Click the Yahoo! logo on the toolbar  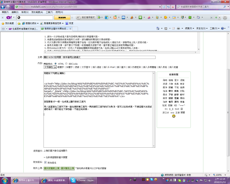(9, 18)
